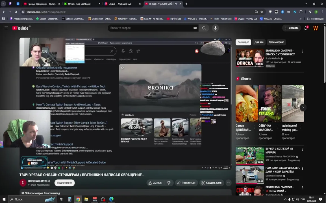Click the "Поделиться" share button
Screen dimensions: 326x203
tap(186, 183)
